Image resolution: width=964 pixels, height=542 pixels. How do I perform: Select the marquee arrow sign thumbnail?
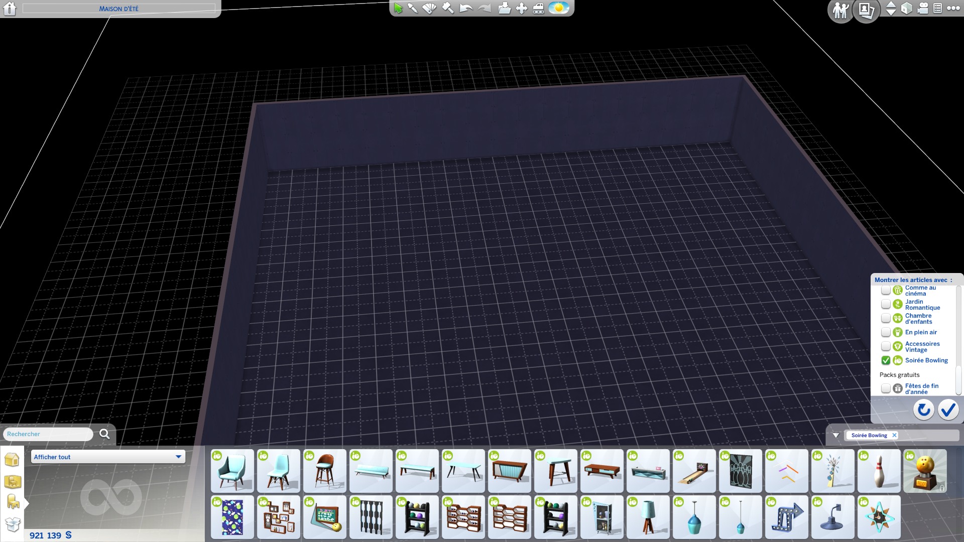[x=786, y=517]
